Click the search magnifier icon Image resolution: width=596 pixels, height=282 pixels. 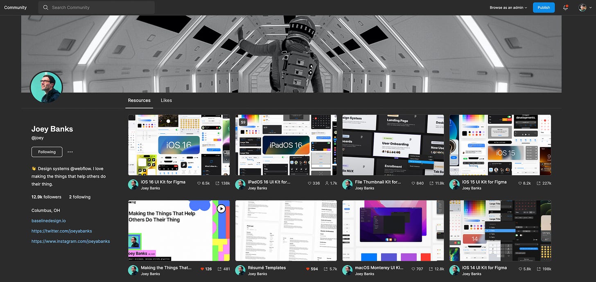pos(45,7)
